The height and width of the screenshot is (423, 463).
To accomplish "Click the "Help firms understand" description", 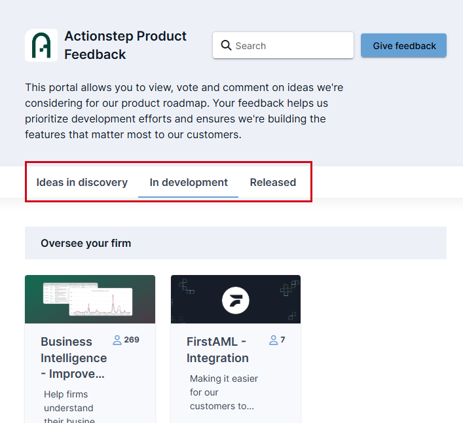I will click(x=69, y=408).
